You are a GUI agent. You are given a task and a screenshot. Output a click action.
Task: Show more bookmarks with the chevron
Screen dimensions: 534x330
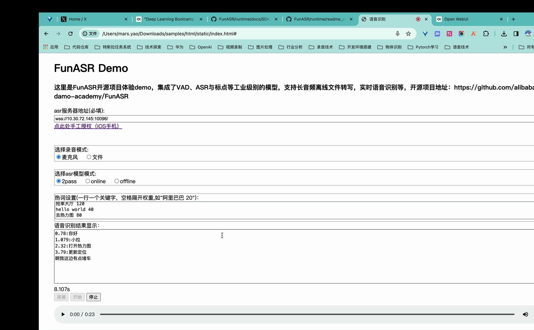tap(505, 47)
